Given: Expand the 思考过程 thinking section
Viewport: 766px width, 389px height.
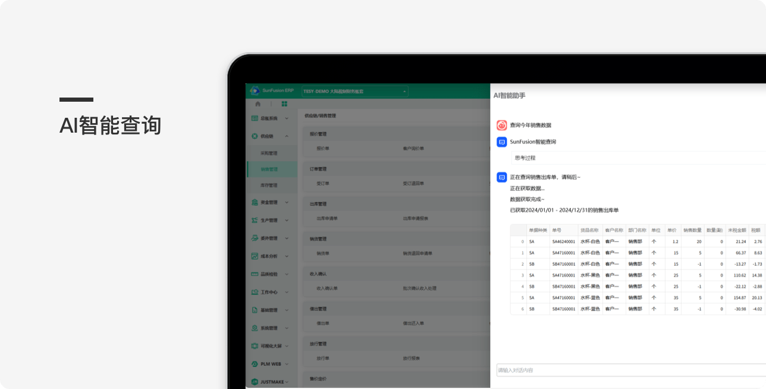Looking at the screenshot, I should pyautogui.click(x=525, y=158).
